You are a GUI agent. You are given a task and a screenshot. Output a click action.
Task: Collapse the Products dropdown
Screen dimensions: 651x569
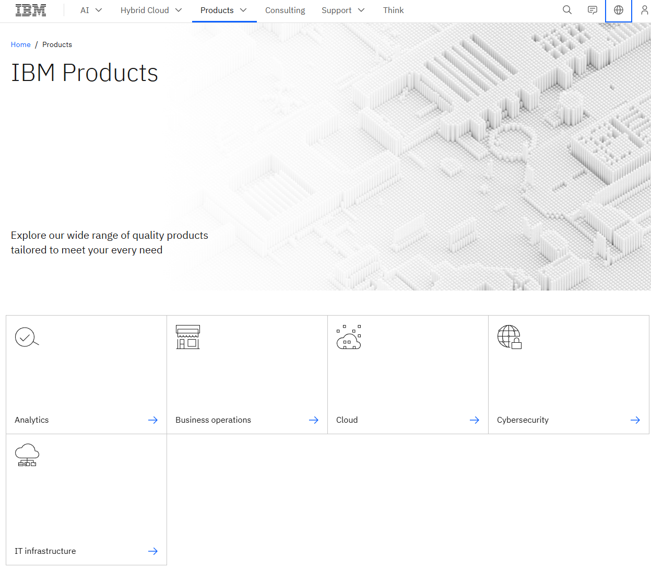[x=224, y=10]
